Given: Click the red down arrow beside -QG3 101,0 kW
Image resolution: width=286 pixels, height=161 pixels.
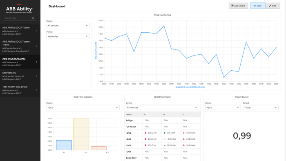Looking at the screenshot, I should [145, 145].
